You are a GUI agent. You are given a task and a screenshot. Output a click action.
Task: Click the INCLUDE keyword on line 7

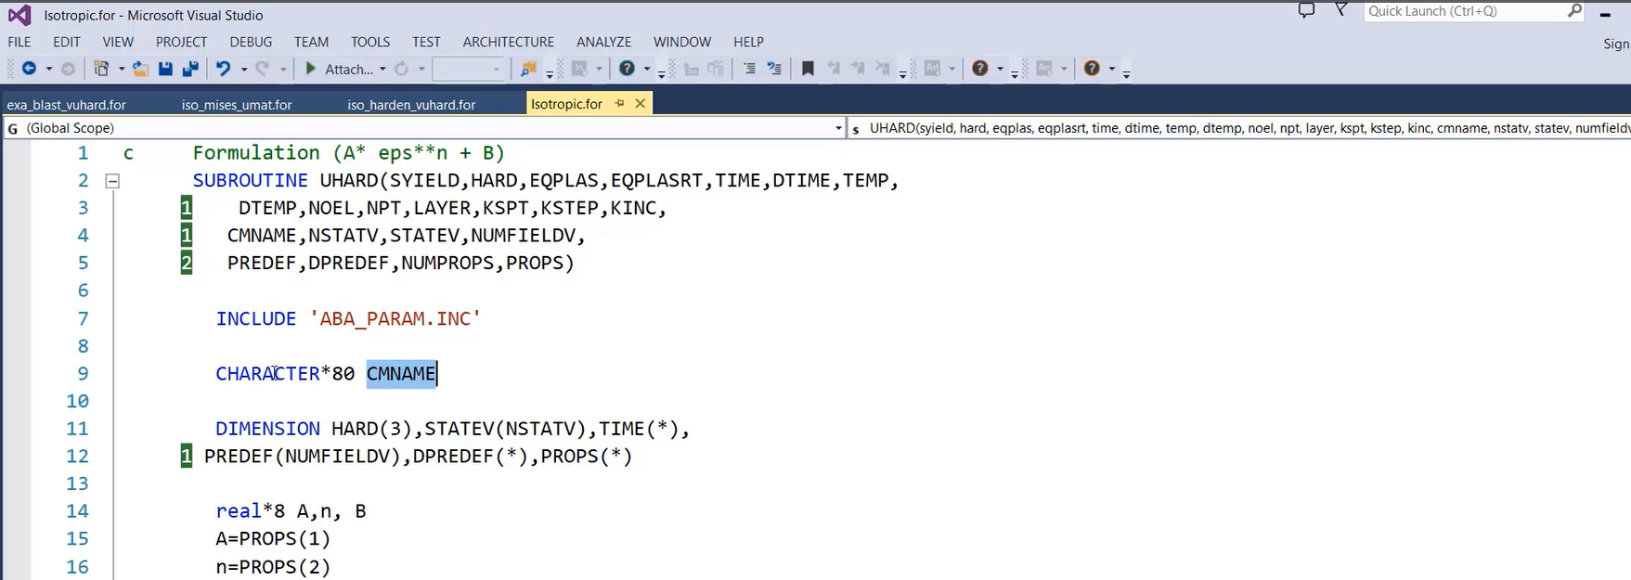coord(256,318)
